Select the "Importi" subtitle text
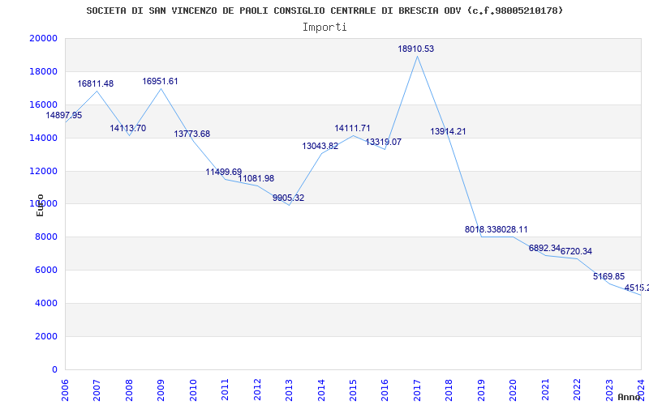This screenshot has height=405, width=649. 324,28
